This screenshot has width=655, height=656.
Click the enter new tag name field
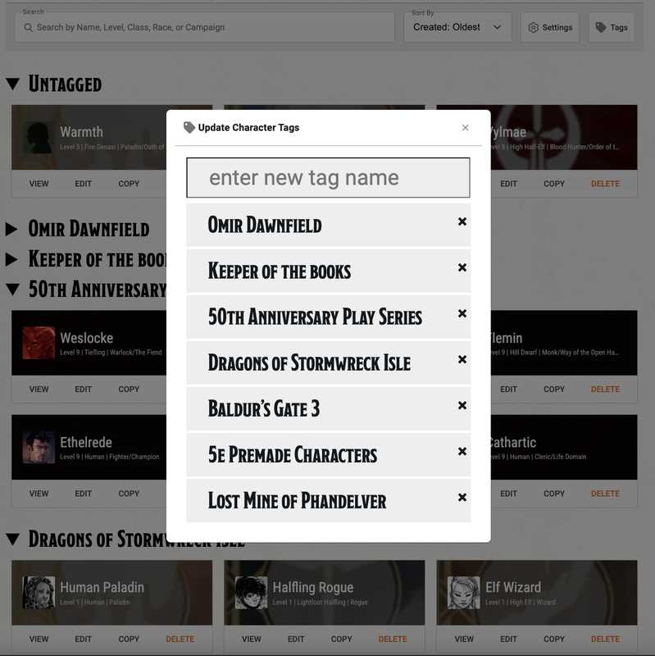[328, 177]
